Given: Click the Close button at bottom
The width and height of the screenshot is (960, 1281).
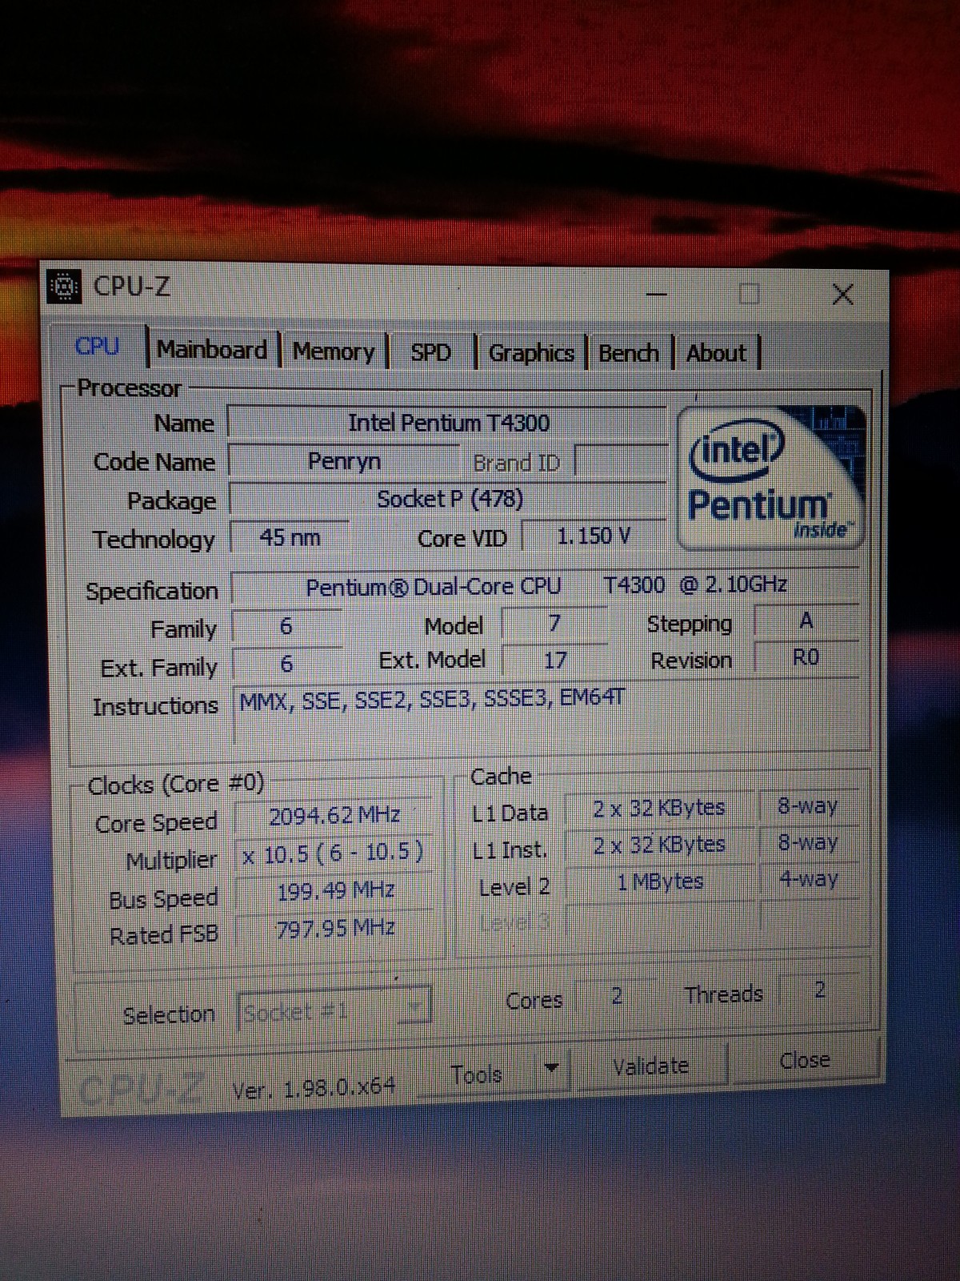Looking at the screenshot, I should pyautogui.click(x=804, y=1061).
